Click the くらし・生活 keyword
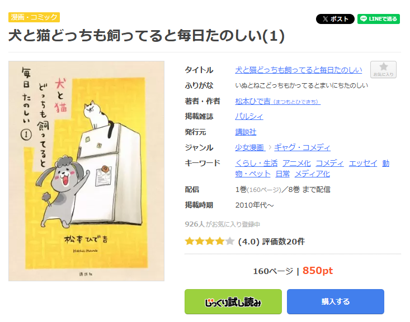410x322 pixels. pyautogui.click(x=256, y=163)
